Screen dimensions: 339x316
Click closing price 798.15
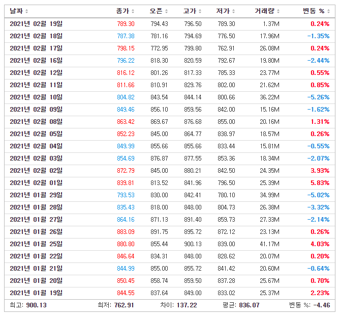(126, 48)
